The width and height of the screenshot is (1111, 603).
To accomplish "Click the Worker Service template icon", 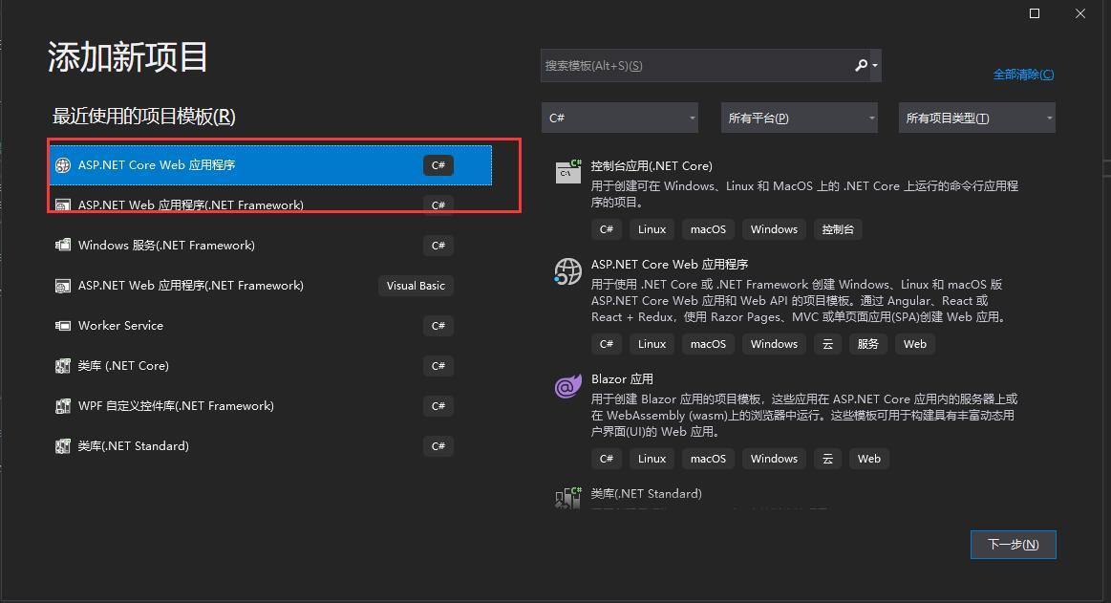I will [63, 326].
